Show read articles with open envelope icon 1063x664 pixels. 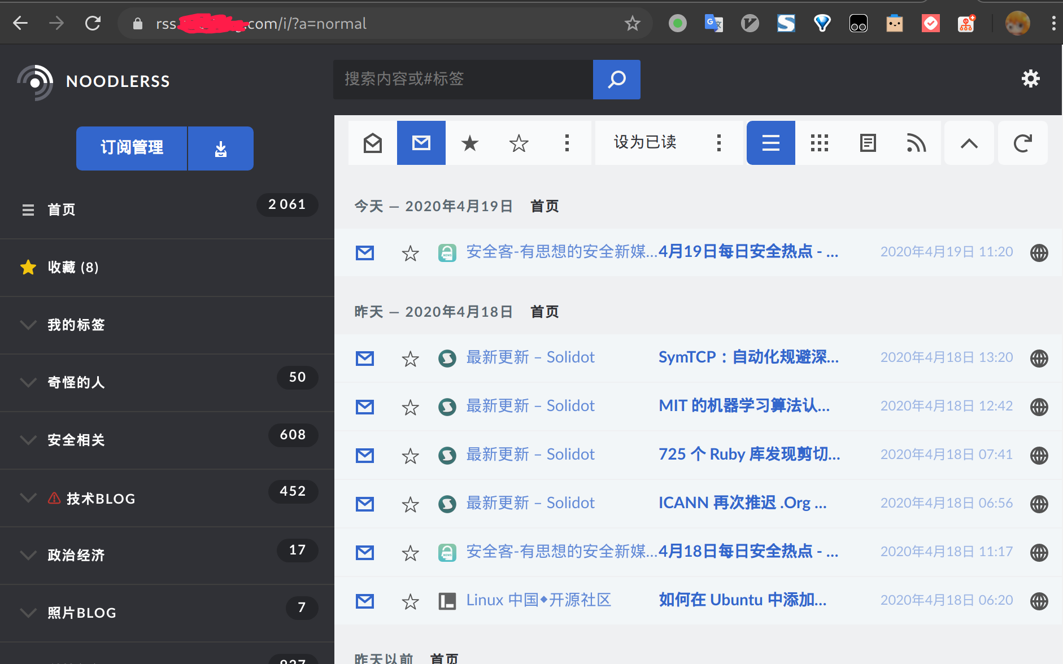(373, 143)
